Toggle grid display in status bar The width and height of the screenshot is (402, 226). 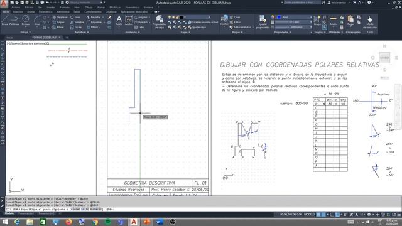click(x=318, y=215)
